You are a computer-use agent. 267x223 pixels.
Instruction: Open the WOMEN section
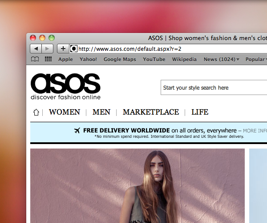click(x=65, y=112)
